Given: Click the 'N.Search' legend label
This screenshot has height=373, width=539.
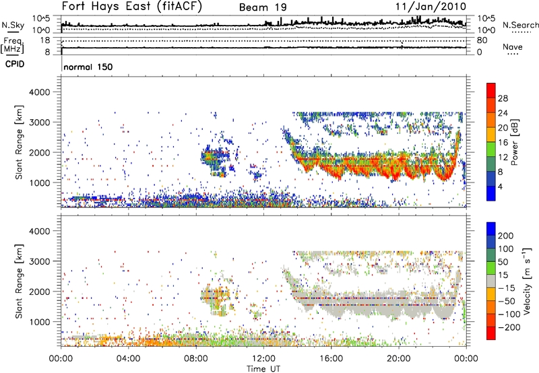Looking at the screenshot, I should pos(520,25).
